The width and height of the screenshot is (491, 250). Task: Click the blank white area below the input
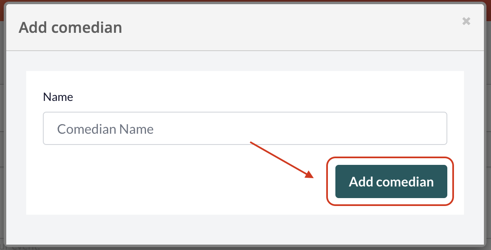pos(175,181)
